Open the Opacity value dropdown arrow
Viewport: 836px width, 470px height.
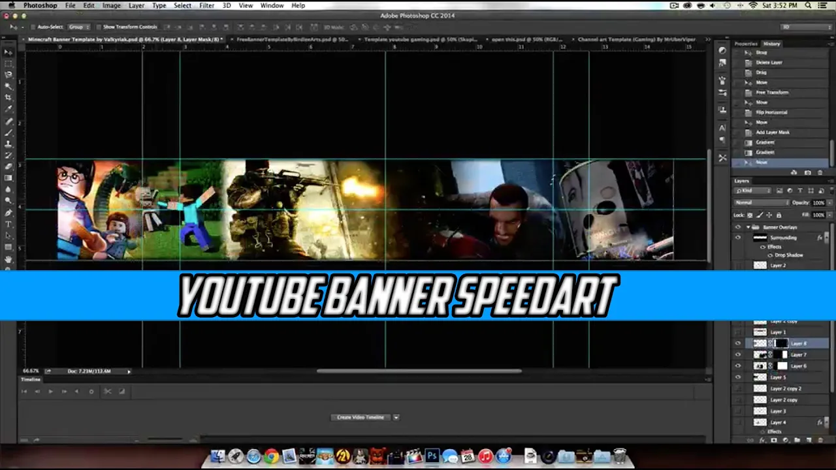[x=829, y=203]
